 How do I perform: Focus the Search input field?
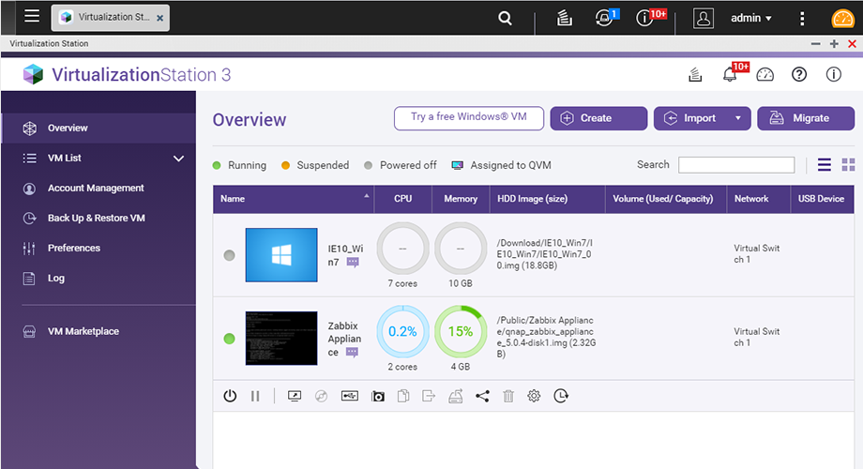(x=736, y=164)
